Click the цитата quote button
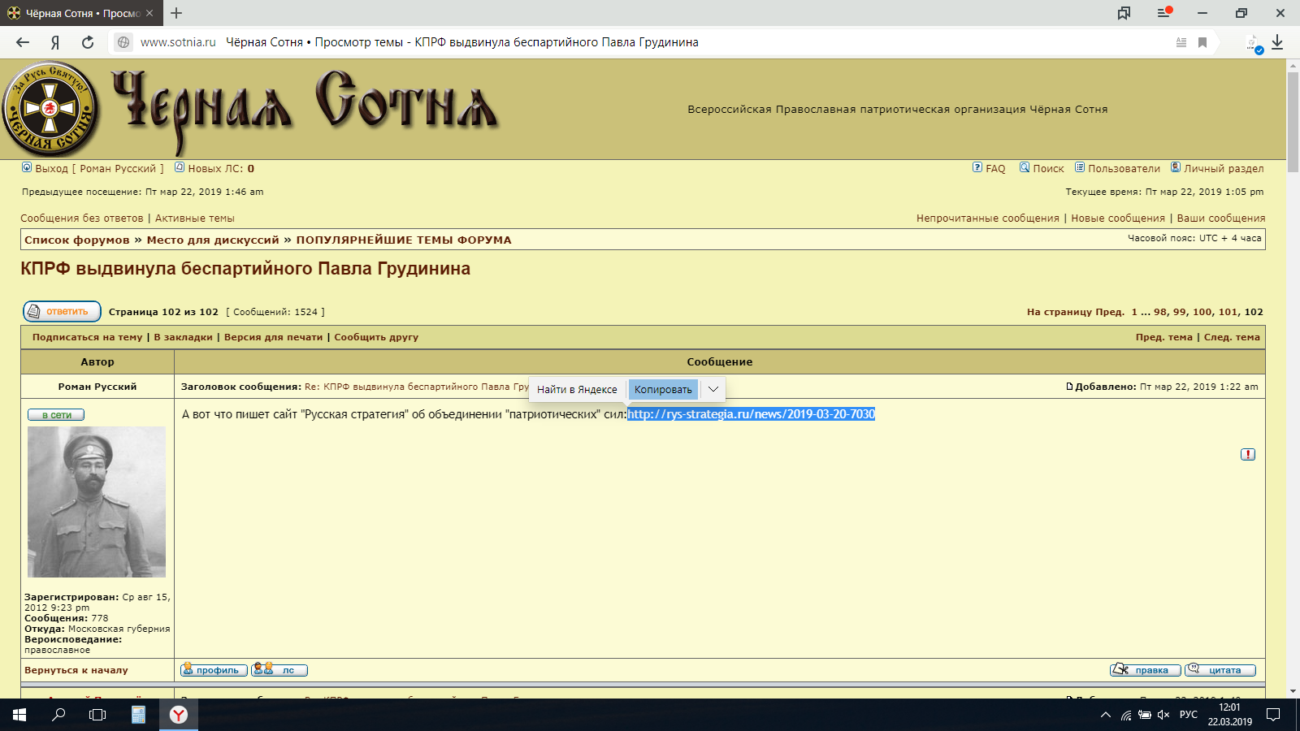The width and height of the screenshot is (1300, 731). click(1220, 670)
